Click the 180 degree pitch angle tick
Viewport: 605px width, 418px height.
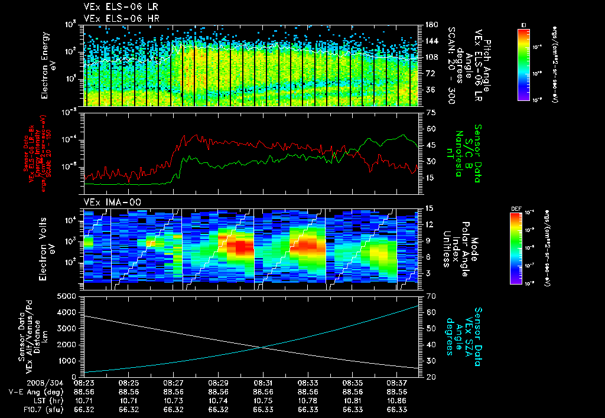click(431, 25)
